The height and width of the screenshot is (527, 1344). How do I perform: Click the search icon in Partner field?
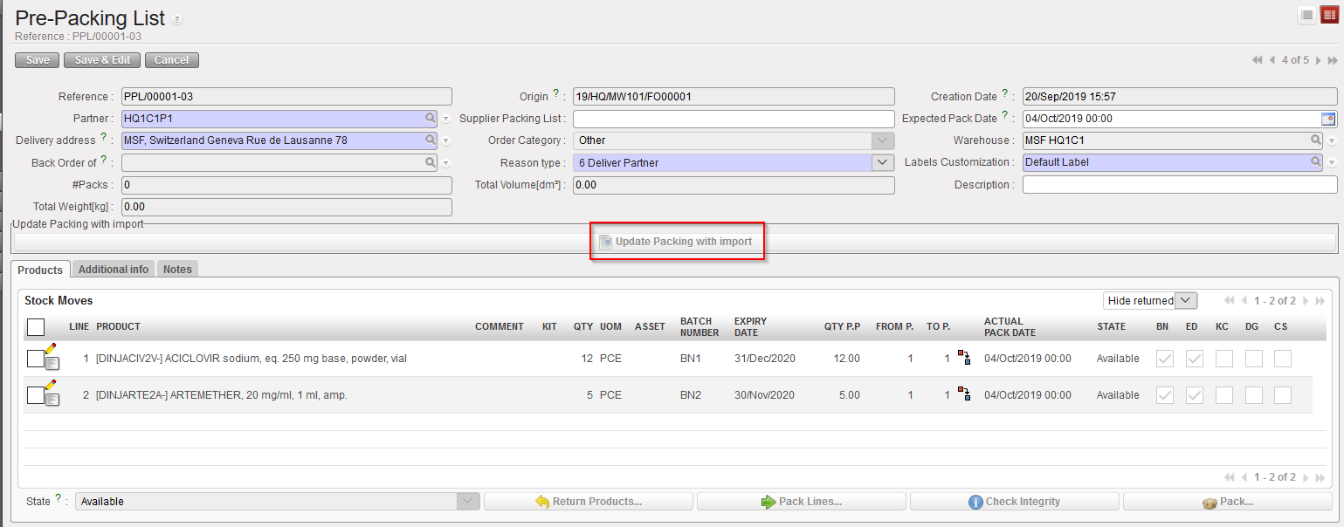pyautogui.click(x=430, y=118)
